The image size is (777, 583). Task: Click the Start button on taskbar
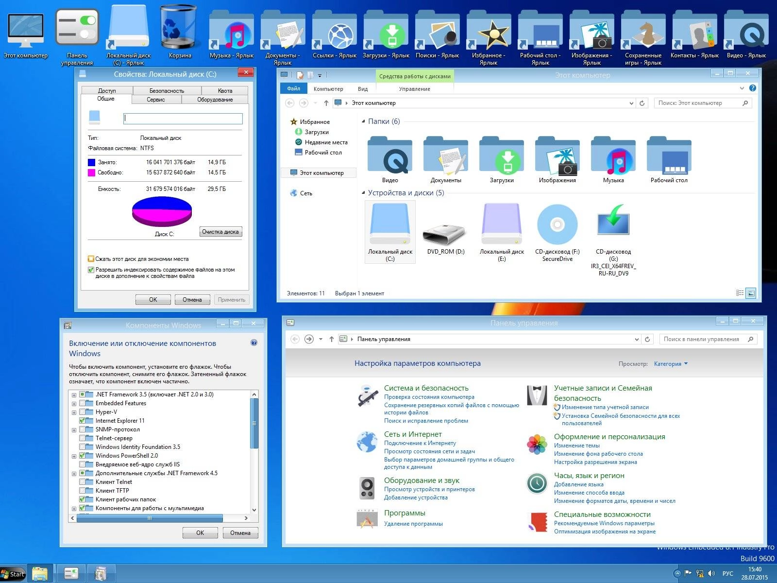click(13, 574)
